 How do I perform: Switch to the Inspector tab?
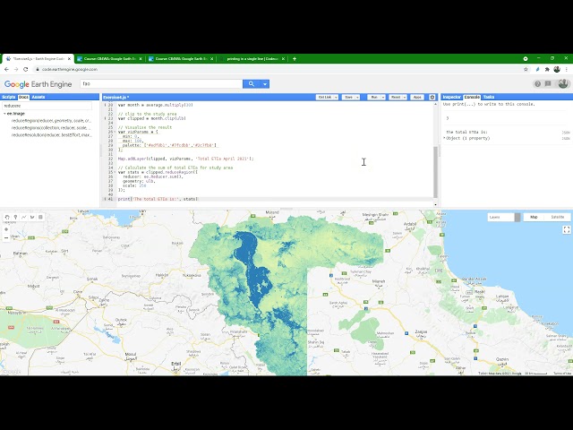pyautogui.click(x=451, y=97)
